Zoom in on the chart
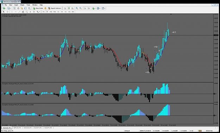The width and height of the screenshot is (220, 133). pyautogui.click(x=77, y=8)
